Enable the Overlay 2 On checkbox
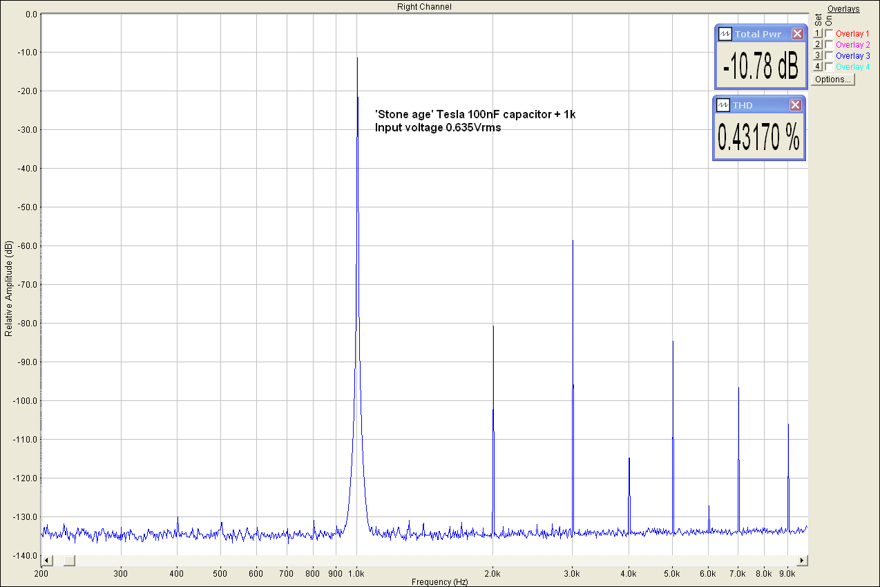The image size is (880, 587). point(829,44)
